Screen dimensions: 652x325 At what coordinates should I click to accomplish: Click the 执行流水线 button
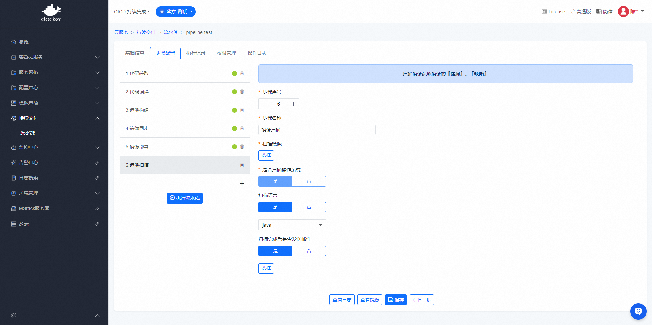pos(185,198)
